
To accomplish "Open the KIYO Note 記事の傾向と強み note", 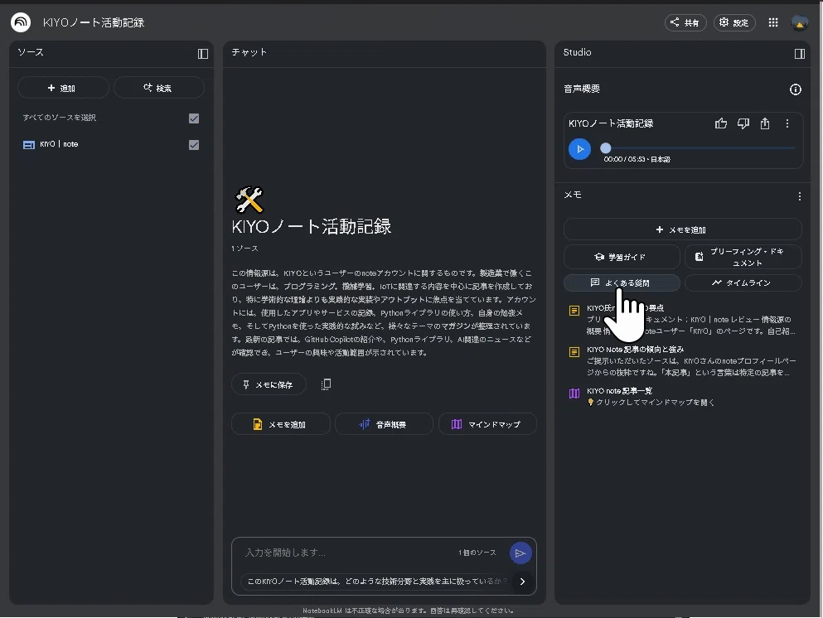I will click(x=682, y=361).
